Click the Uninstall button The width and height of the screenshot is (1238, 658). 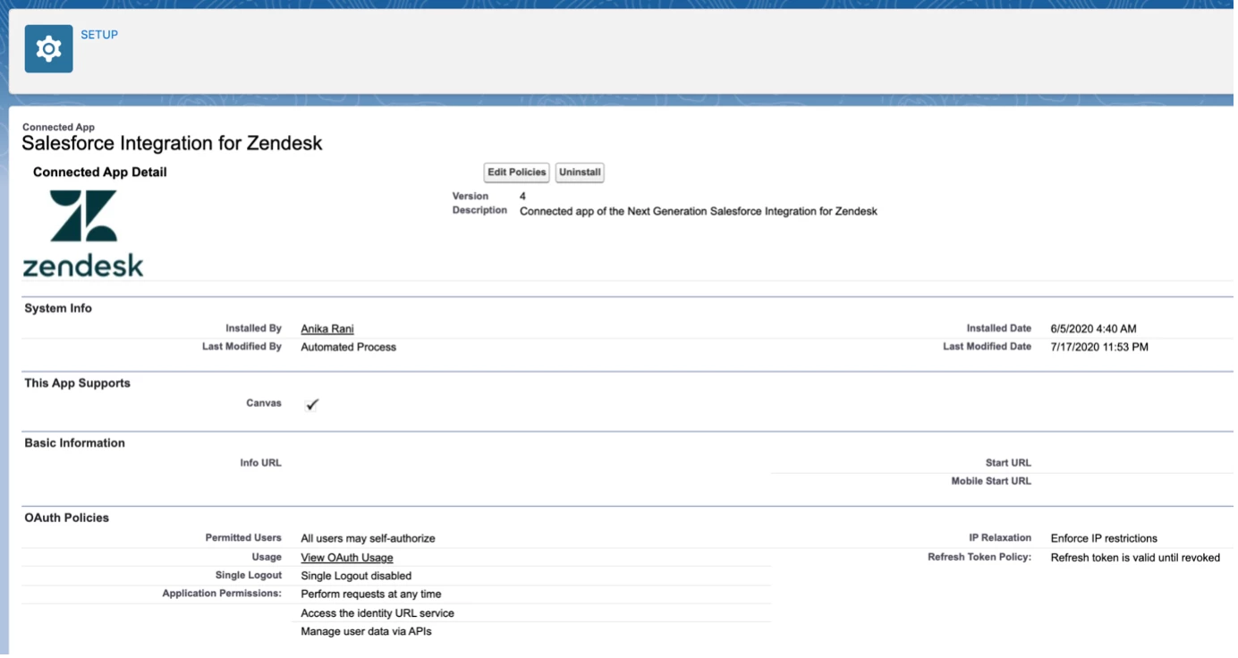coord(580,173)
